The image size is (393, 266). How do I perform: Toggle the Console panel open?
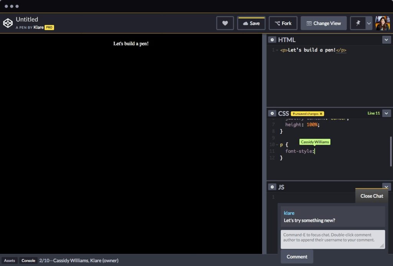pyautogui.click(x=28, y=260)
